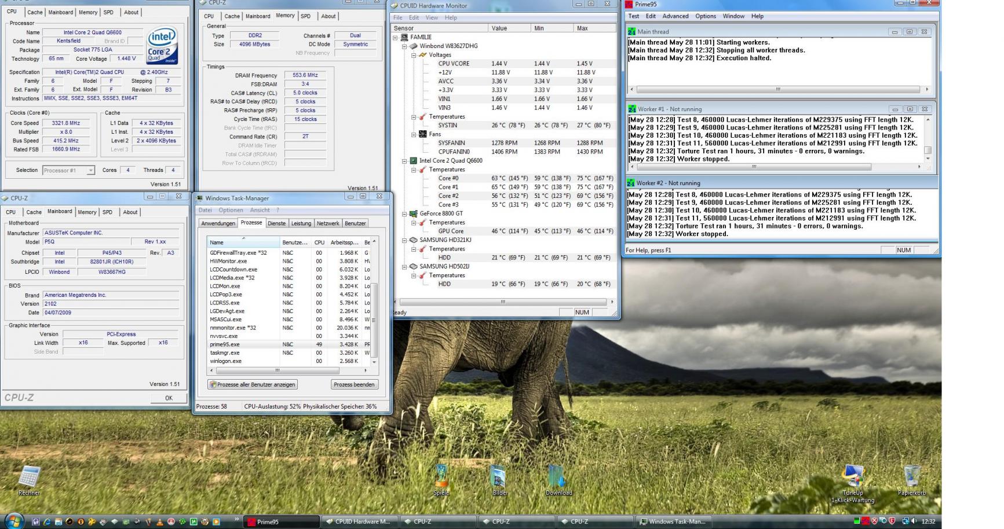Select taskmgr.exe in the process list

click(x=289, y=352)
